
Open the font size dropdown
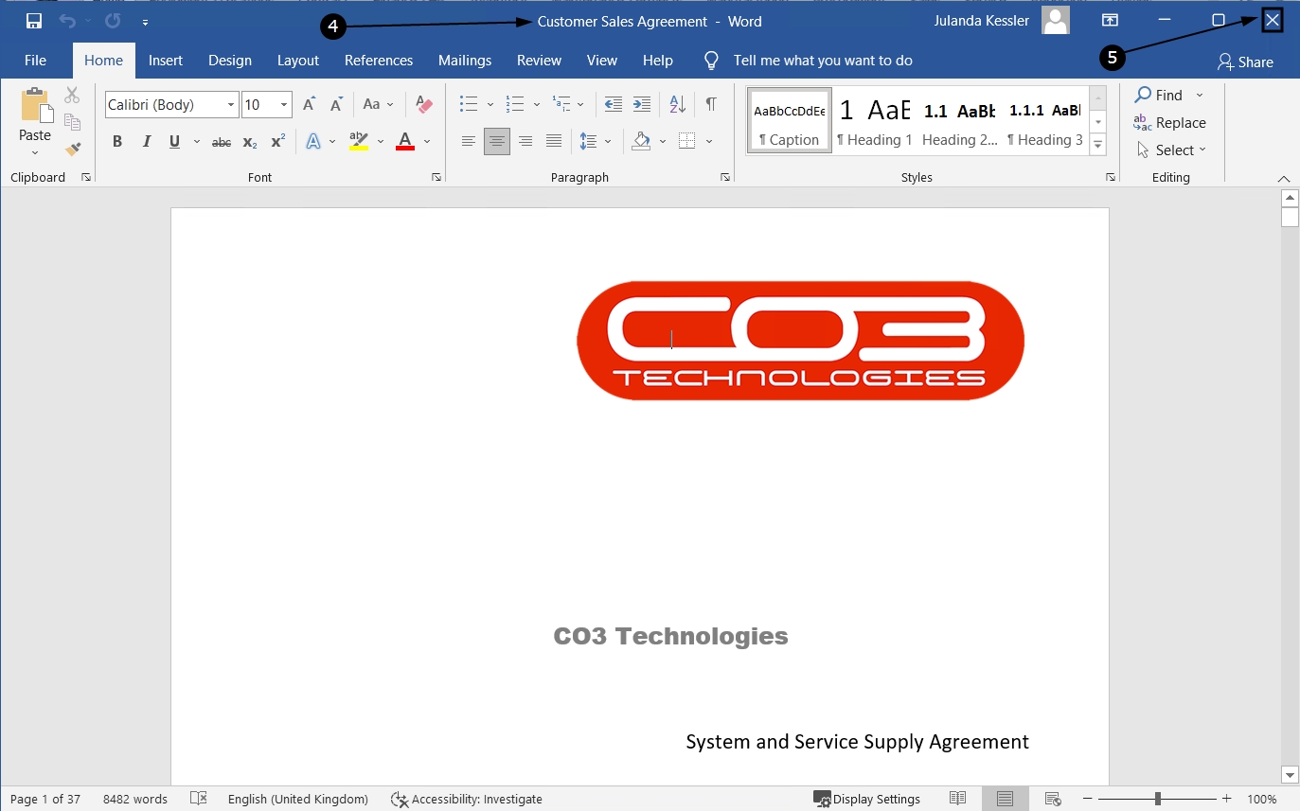tap(284, 105)
